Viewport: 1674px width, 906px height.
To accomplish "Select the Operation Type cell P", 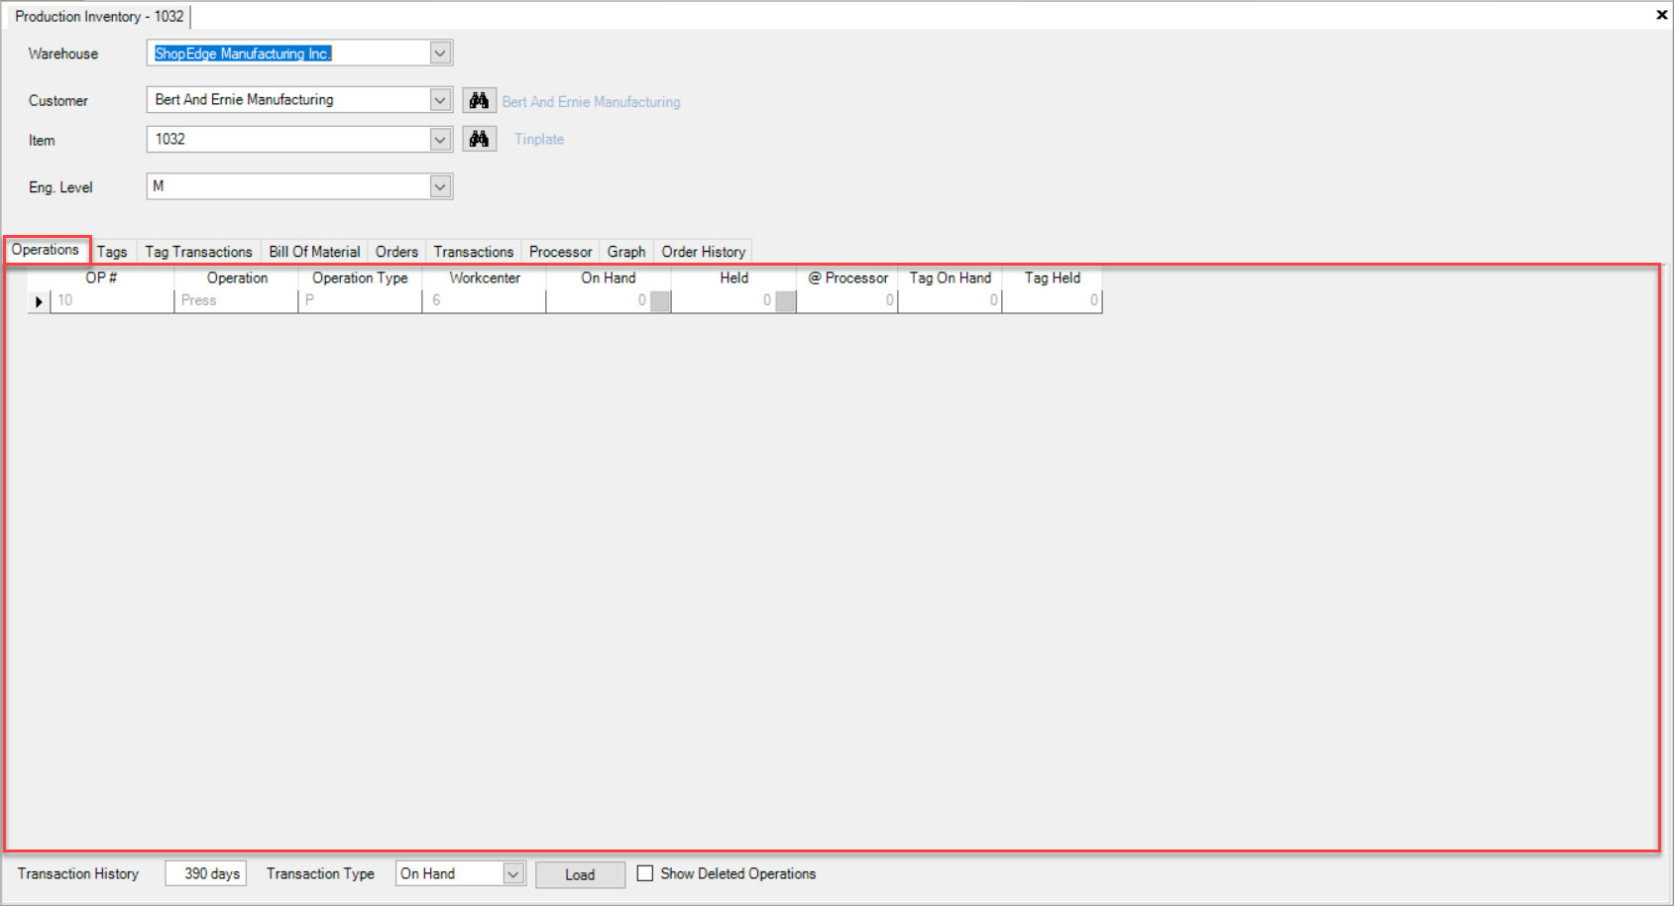I will pyautogui.click(x=360, y=301).
